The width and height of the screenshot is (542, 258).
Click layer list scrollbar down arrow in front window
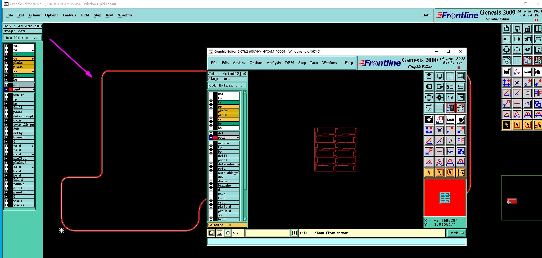245,219
